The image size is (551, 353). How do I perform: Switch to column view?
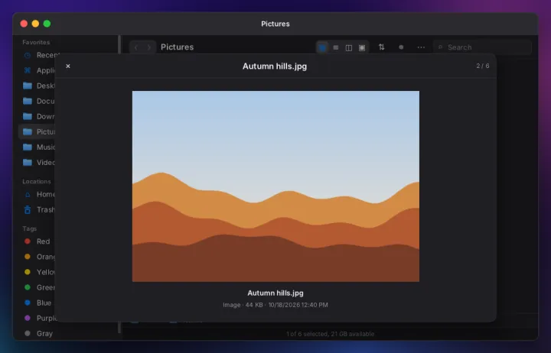pyautogui.click(x=349, y=47)
